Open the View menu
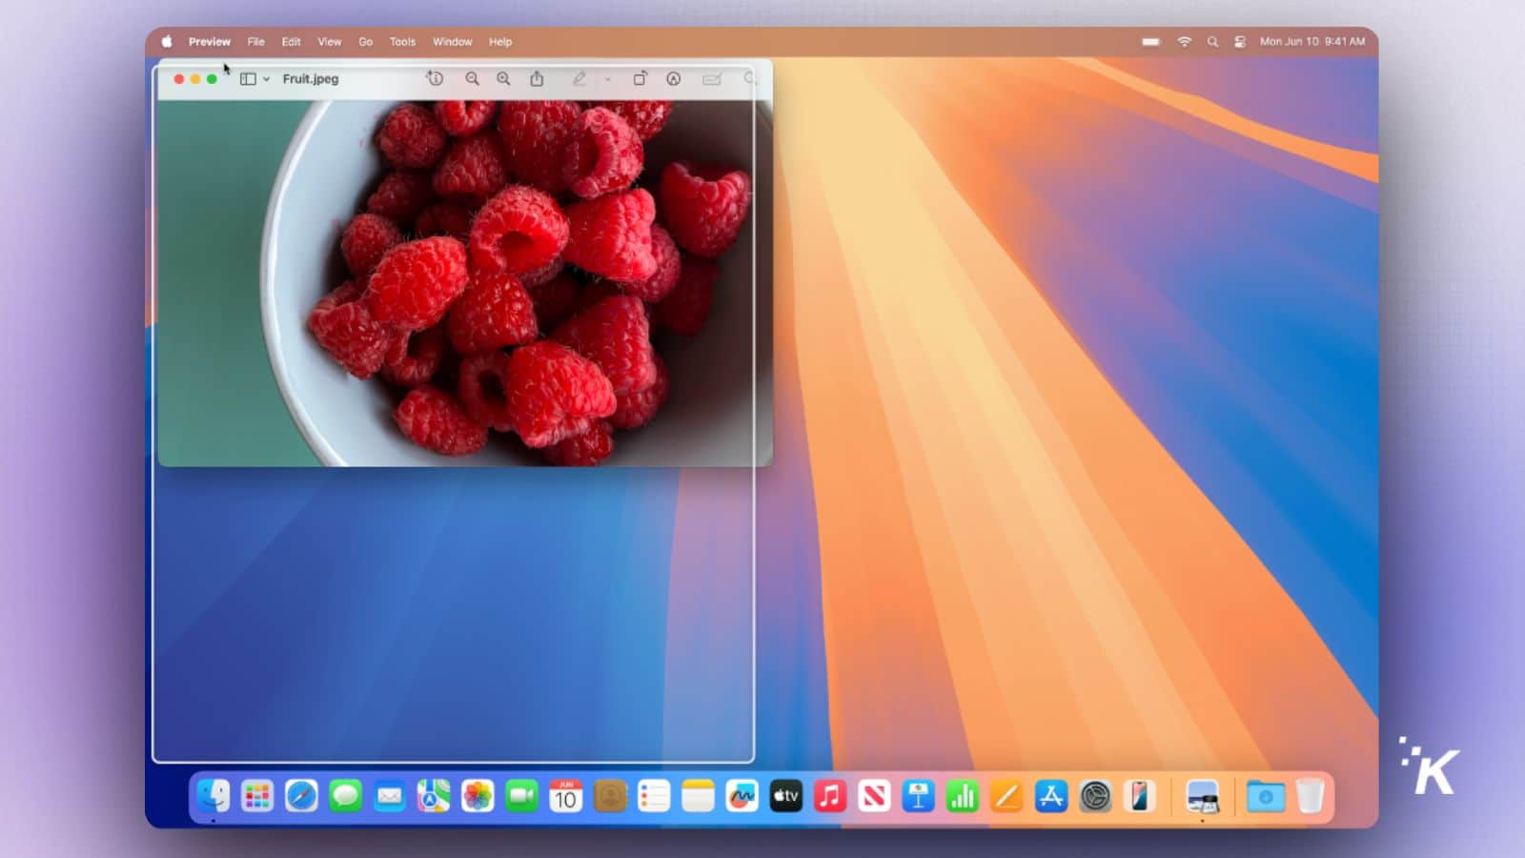This screenshot has height=858, width=1525. pos(330,42)
